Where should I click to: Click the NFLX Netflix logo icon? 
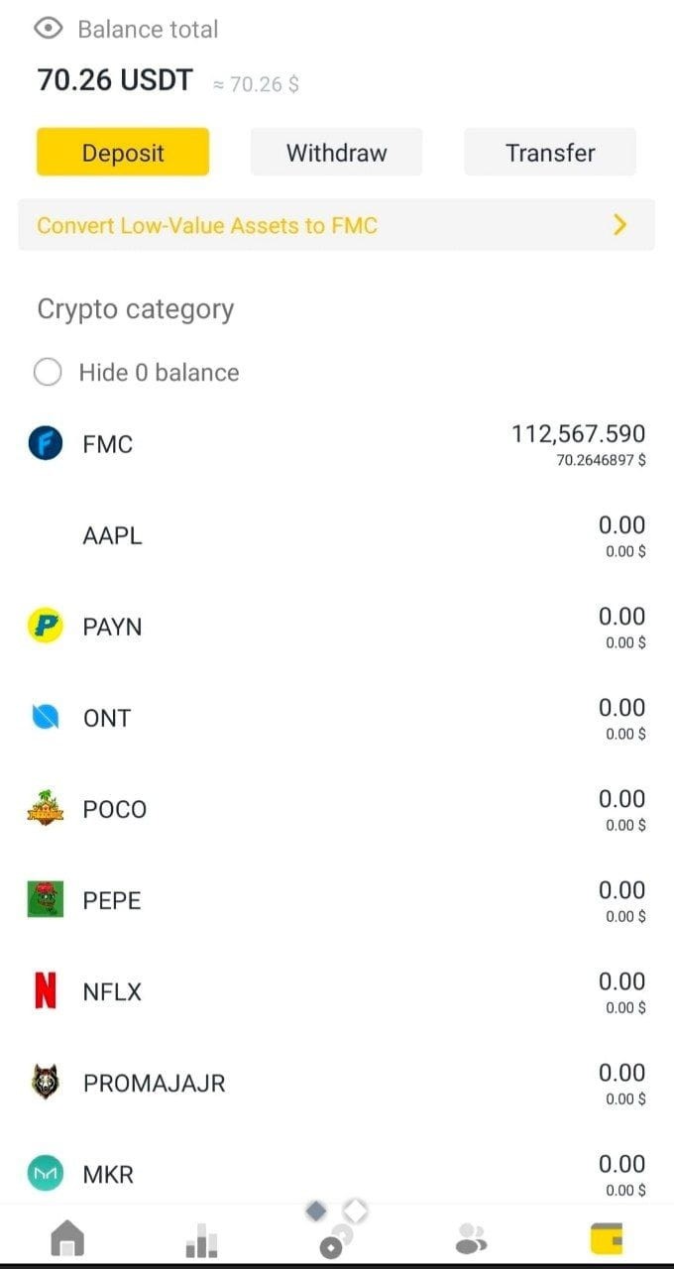pos(46,990)
